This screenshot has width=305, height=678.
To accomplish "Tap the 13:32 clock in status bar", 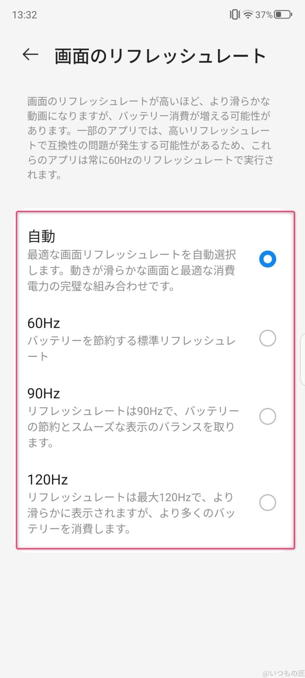I will (x=24, y=15).
